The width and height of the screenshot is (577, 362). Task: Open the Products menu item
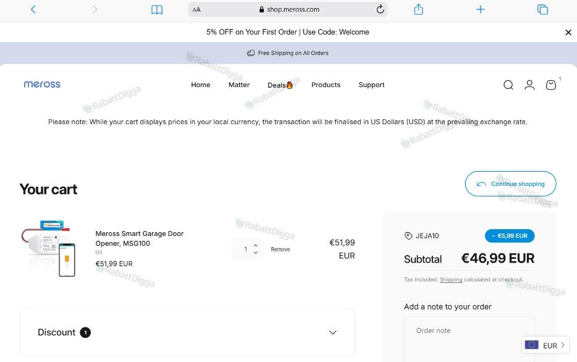(x=326, y=85)
